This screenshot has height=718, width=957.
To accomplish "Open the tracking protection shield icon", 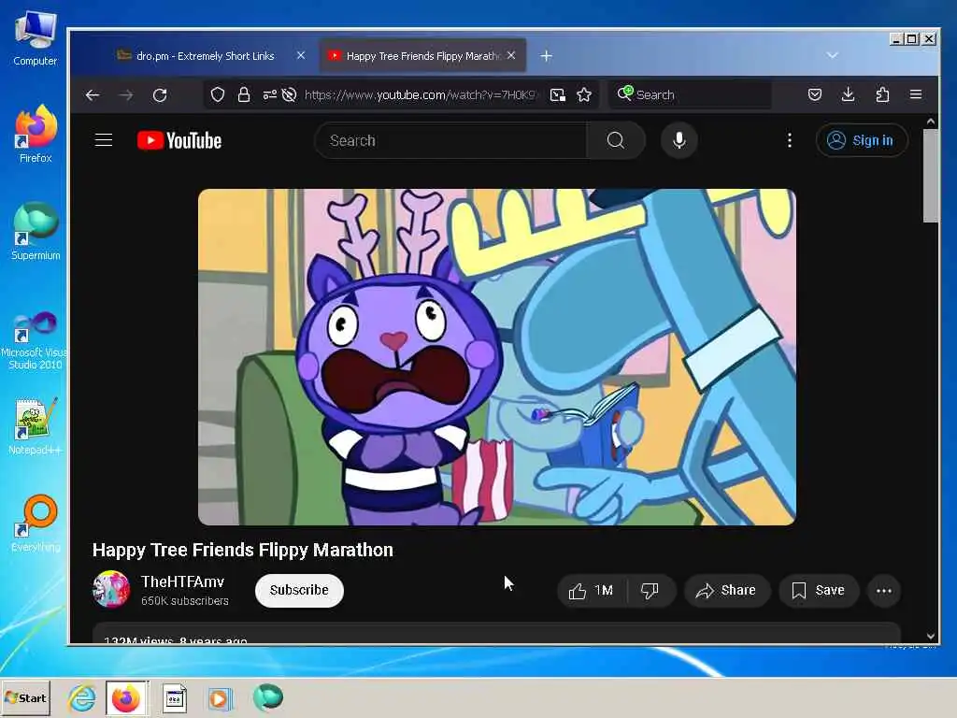I will tap(218, 94).
